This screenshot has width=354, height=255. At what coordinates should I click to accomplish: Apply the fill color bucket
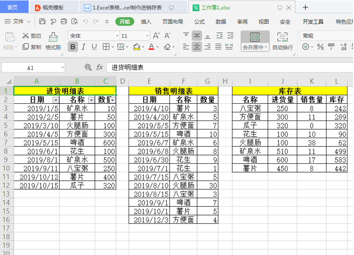136,47
